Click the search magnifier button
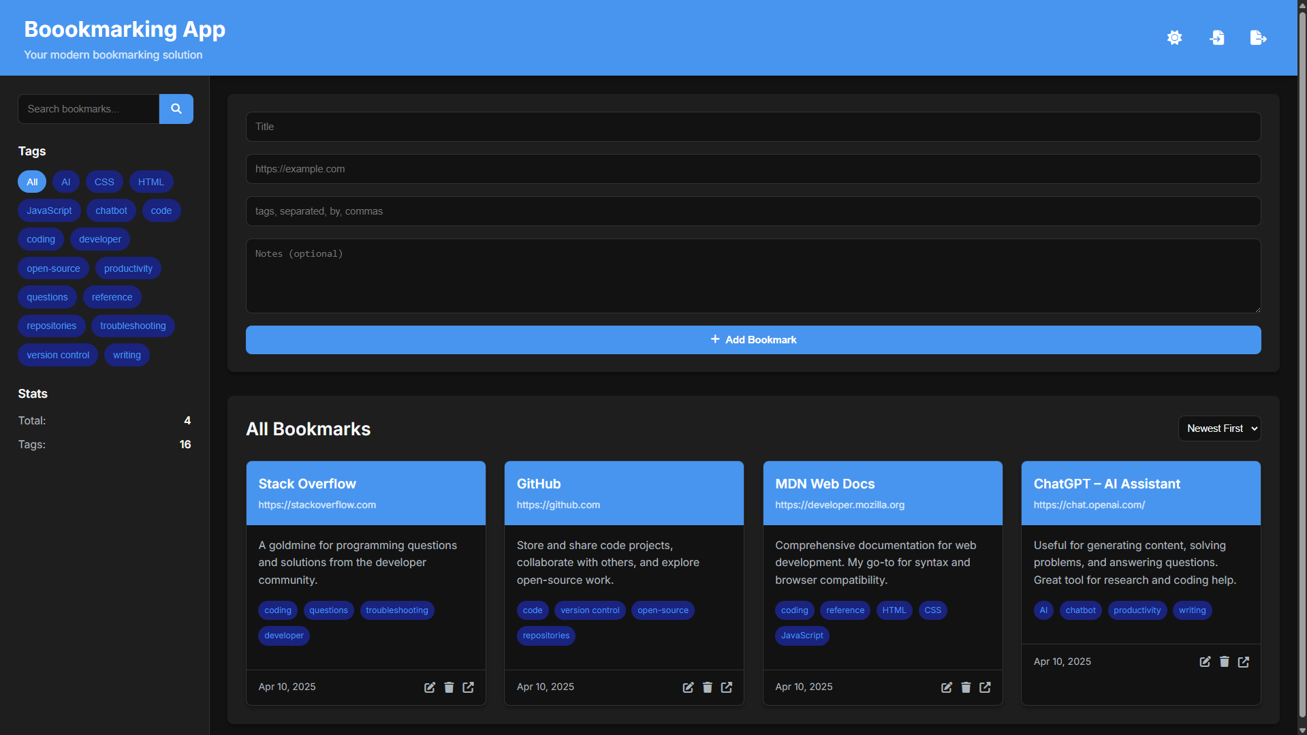1307x735 pixels. [176, 109]
